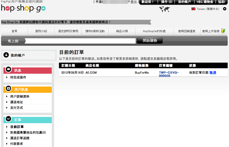The width and height of the screenshot is (229, 147).
Task: Click the arrow beside 運送地址
Action: coord(7,102)
